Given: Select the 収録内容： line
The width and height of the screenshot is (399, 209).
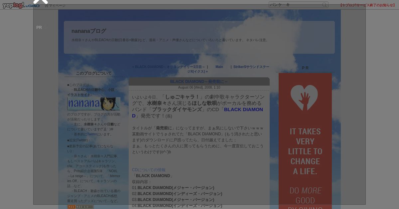Looking at the screenshot, I should 142,182.
